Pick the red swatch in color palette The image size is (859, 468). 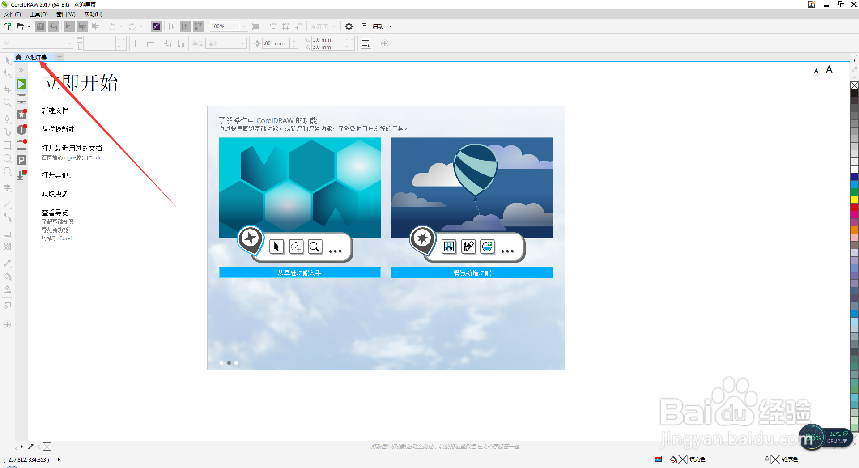[855, 207]
